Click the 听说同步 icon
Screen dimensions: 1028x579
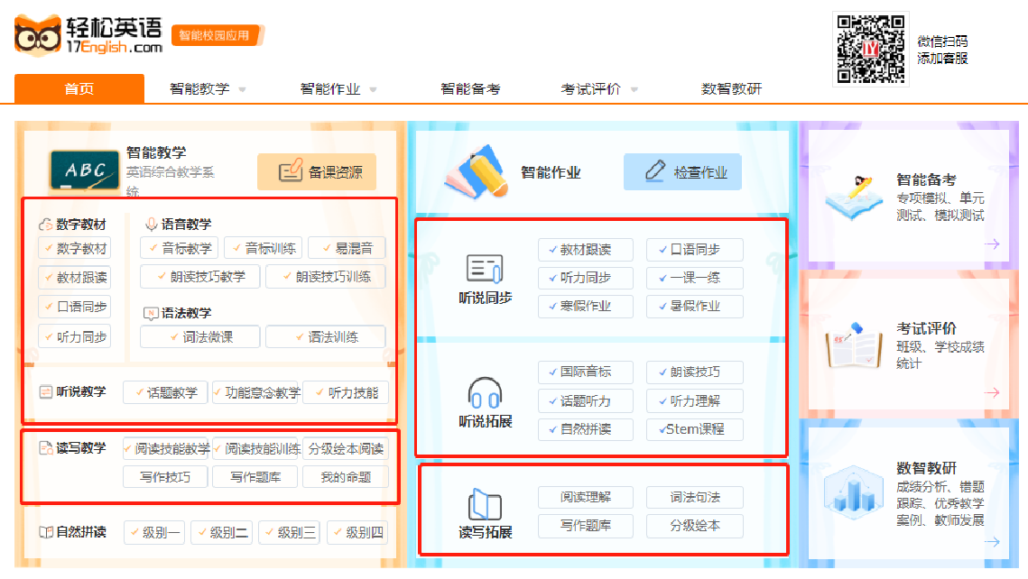[486, 269]
